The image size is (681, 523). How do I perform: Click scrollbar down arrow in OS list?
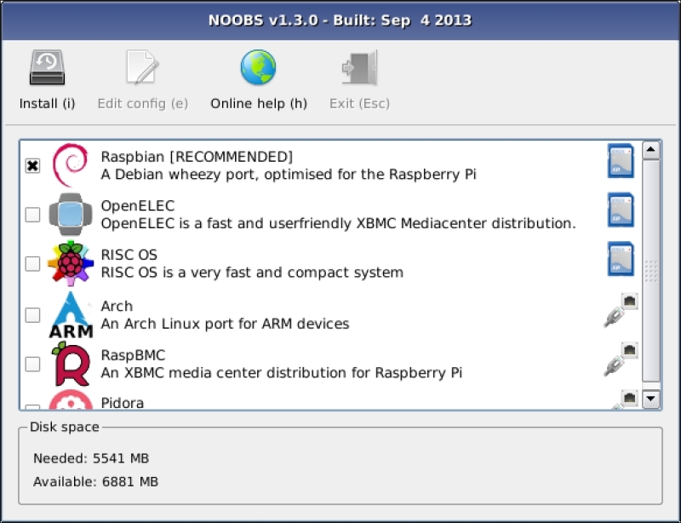coord(651,399)
